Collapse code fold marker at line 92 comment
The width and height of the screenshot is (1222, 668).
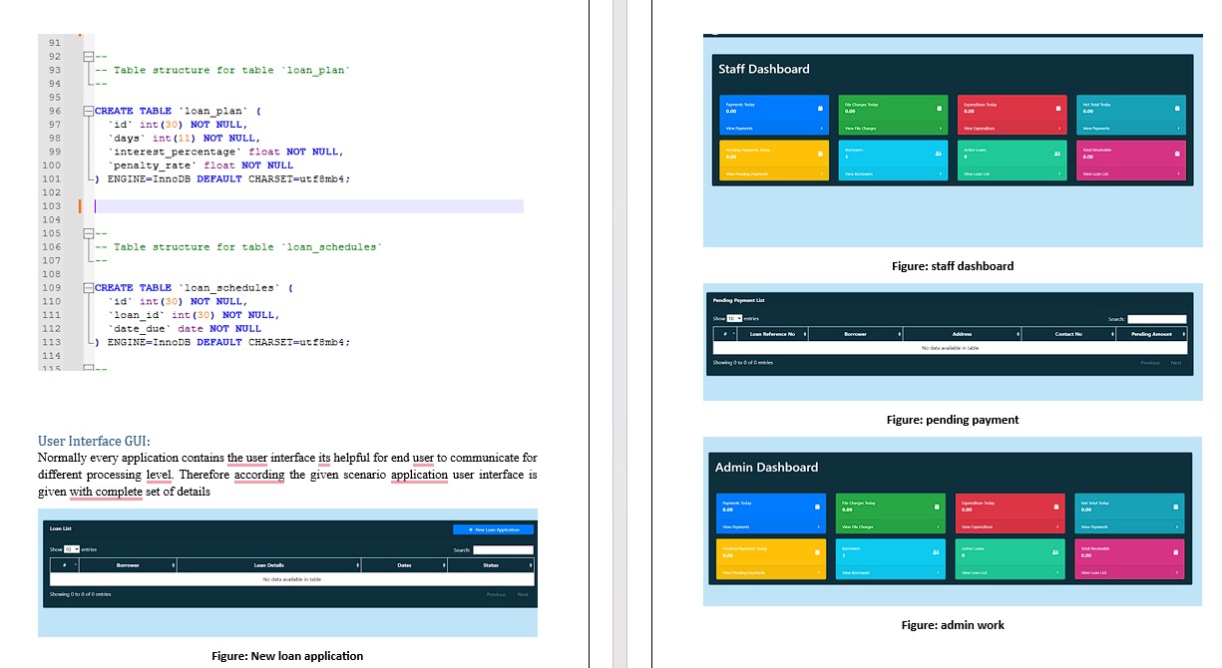[88, 57]
